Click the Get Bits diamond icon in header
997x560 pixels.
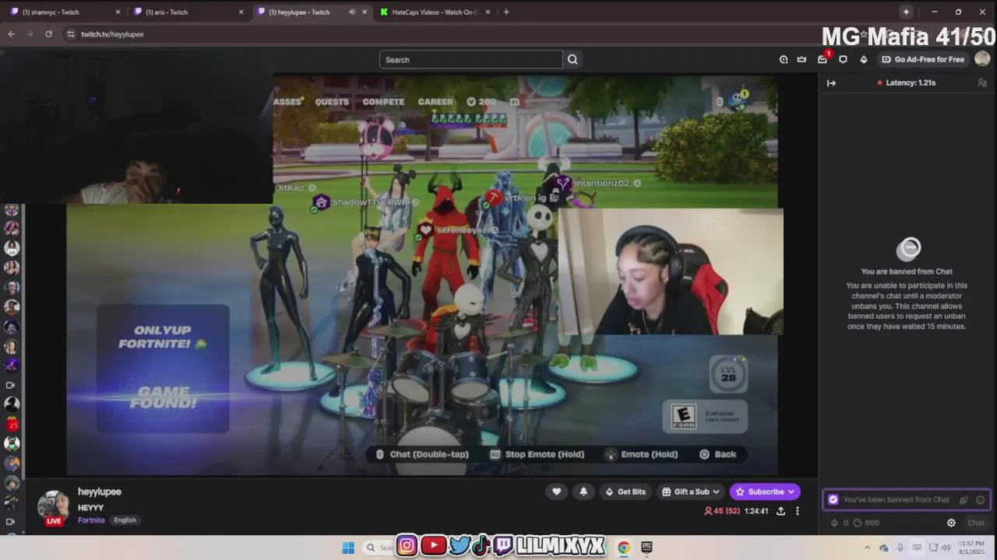pos(863,59)
